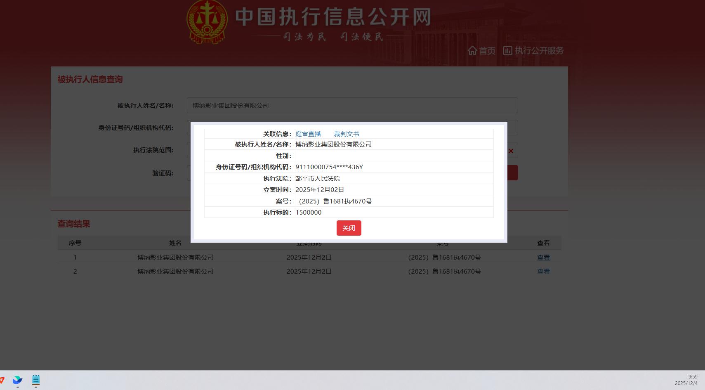The height and width of the screenshot is (390, 705).
Task: Click the court emblem logo
Action: click(207, 21)
